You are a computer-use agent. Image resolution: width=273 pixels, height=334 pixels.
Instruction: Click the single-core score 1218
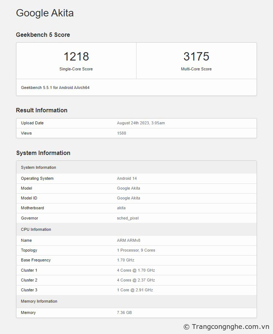point(76,57)
